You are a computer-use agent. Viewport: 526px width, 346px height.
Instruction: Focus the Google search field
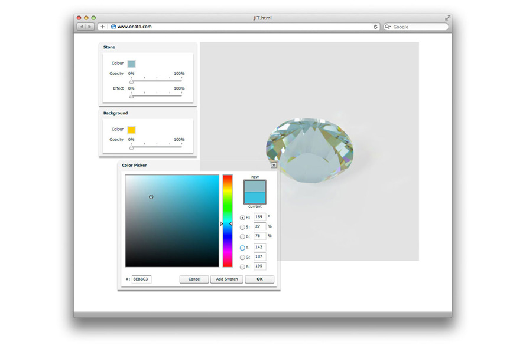click(416, 27)
